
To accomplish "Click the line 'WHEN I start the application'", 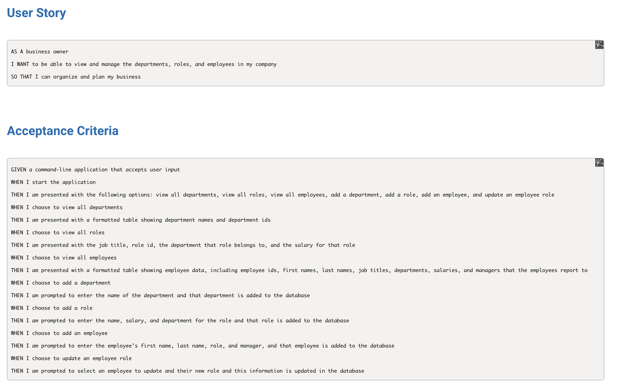I will tap(53, 182).
